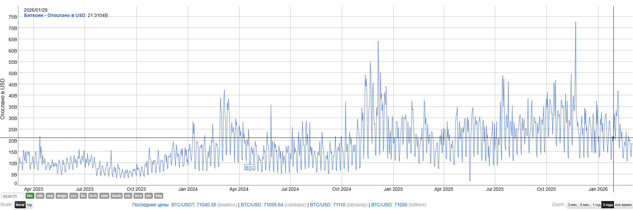This screenshot has width=633, height=210.
Task: Set zoom range to 3 мес.
Action: click(x=572, y=205)
